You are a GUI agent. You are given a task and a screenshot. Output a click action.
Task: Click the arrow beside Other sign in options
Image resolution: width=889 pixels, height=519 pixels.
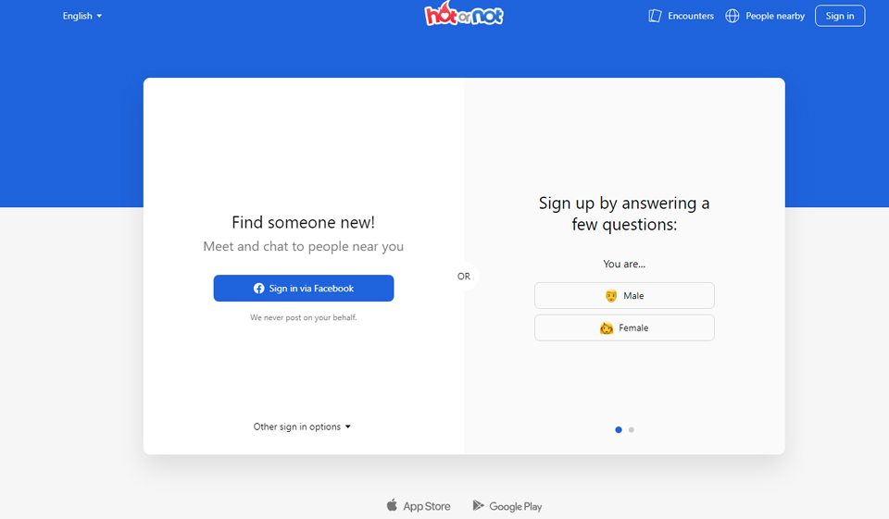[x=348, y=427]
